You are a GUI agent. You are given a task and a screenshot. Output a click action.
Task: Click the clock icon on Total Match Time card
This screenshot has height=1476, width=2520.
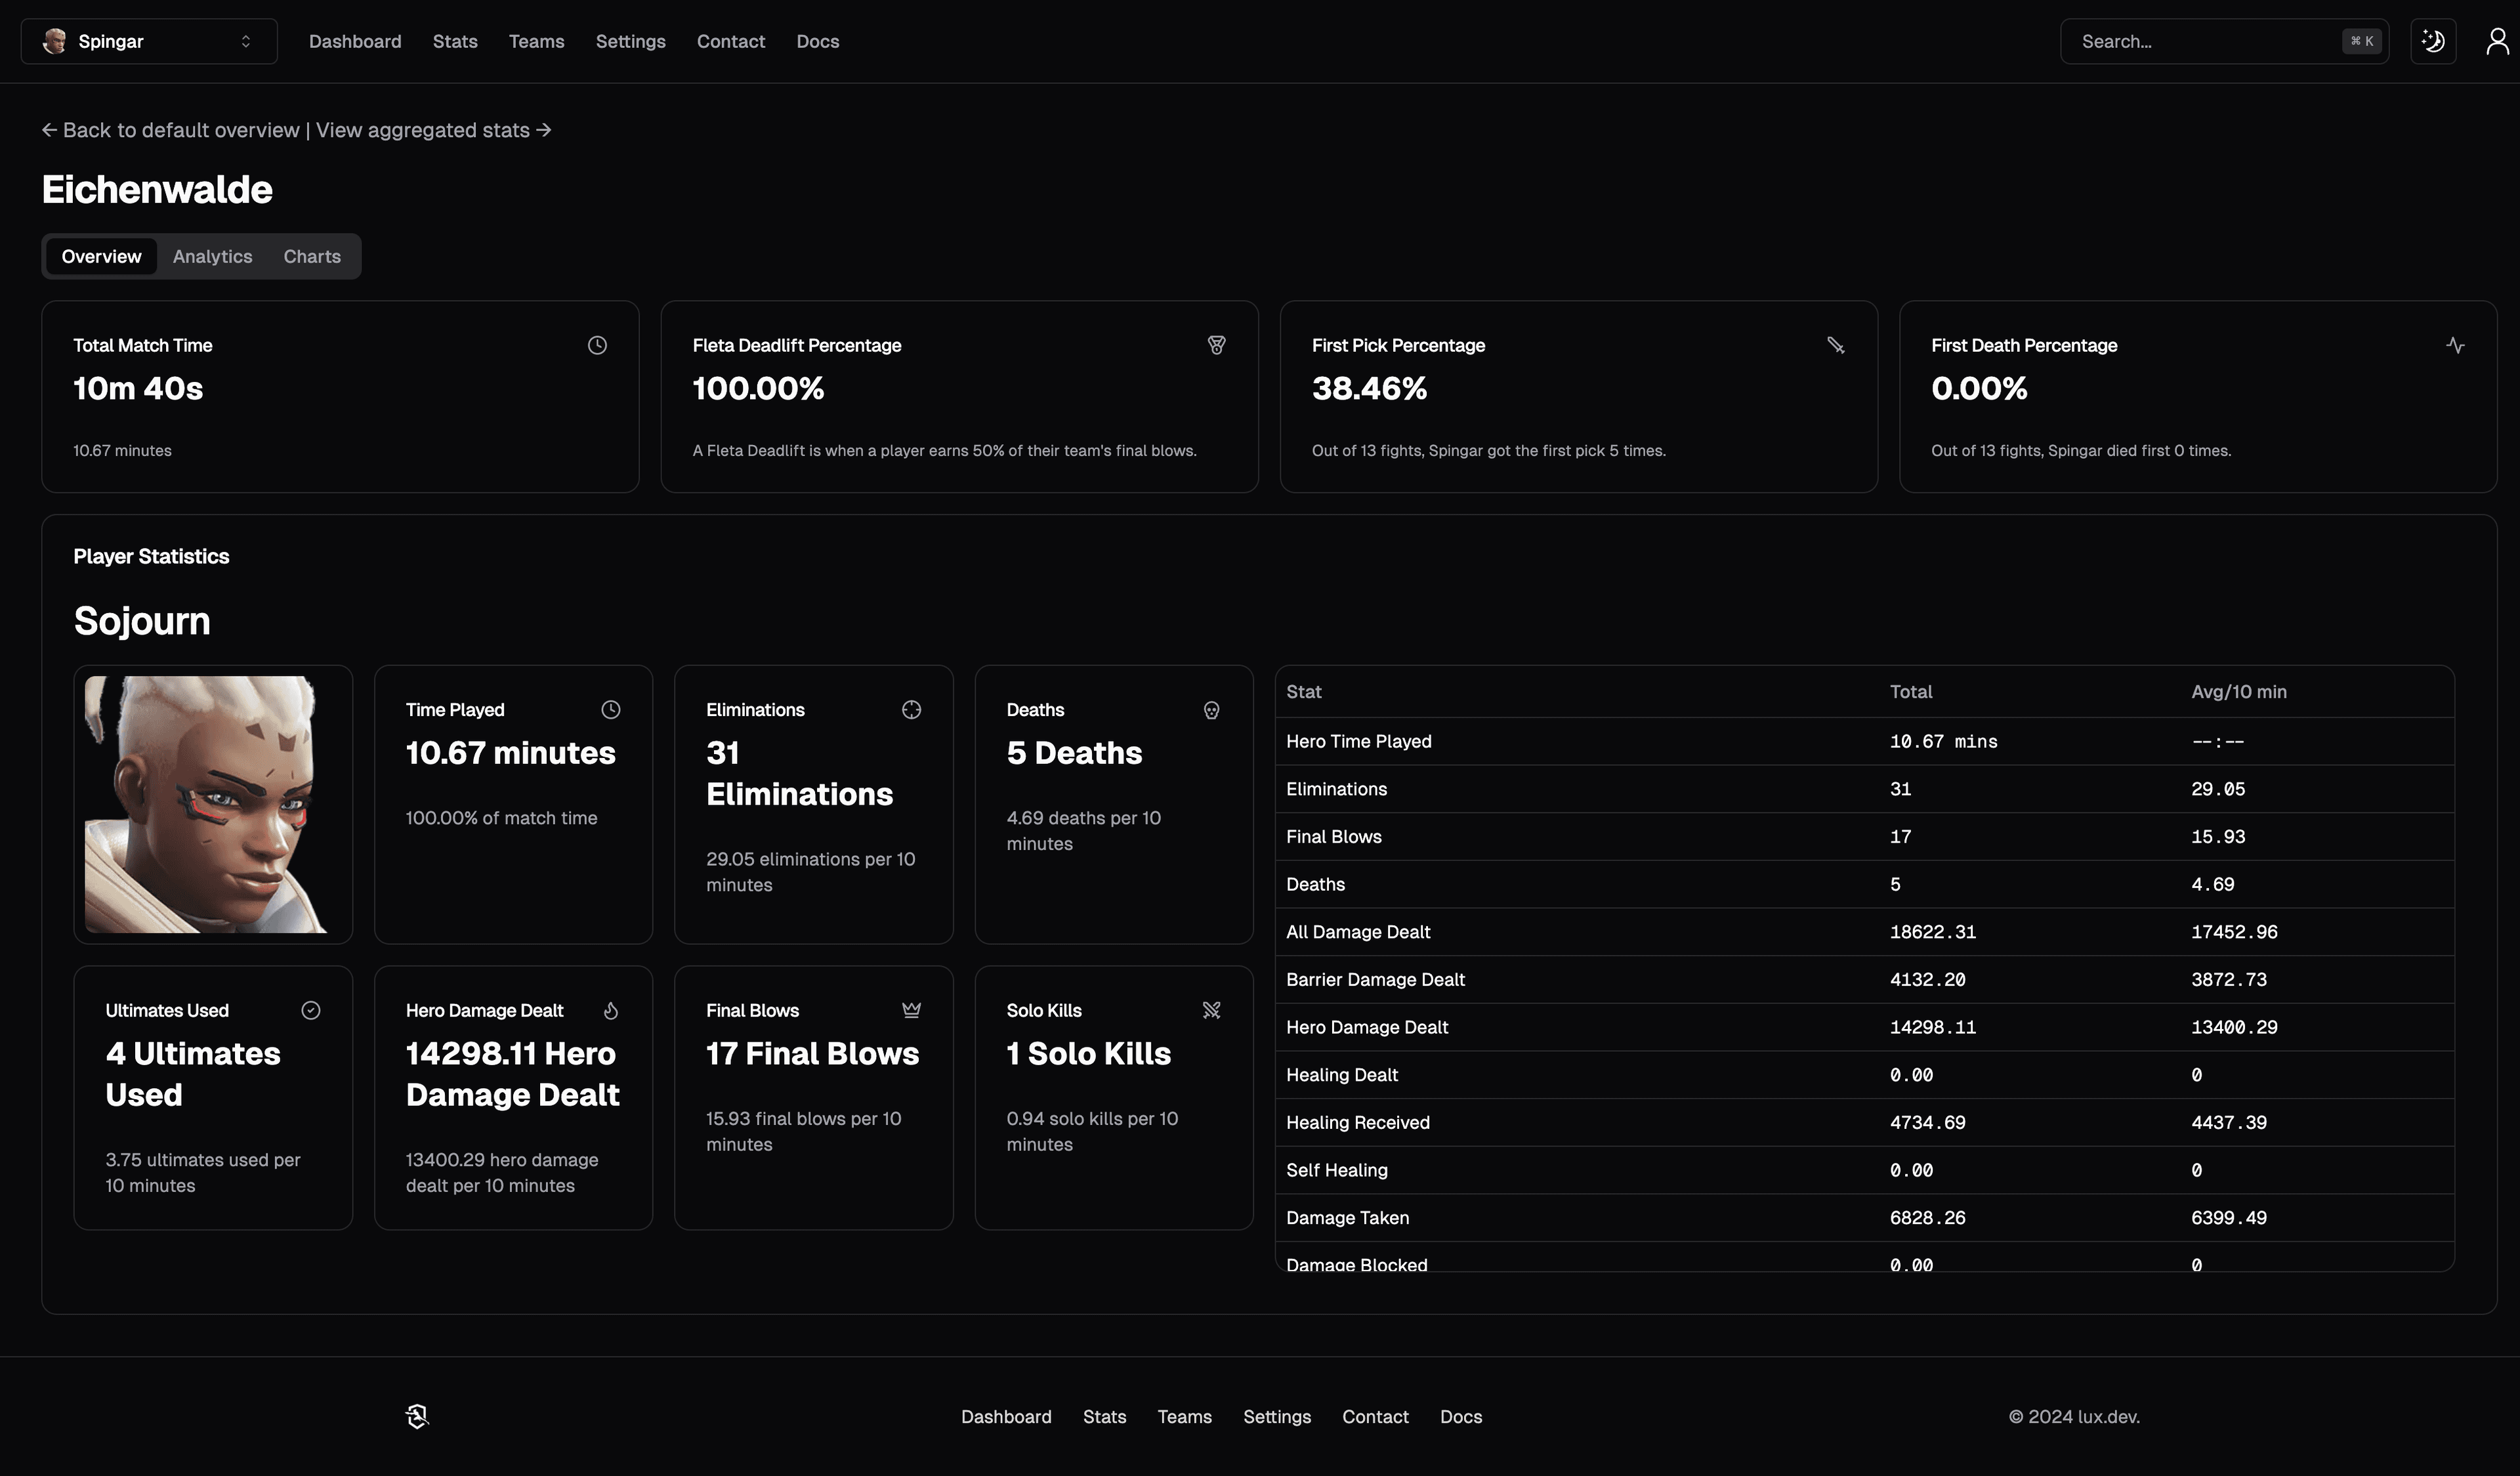tap(596, 344)
